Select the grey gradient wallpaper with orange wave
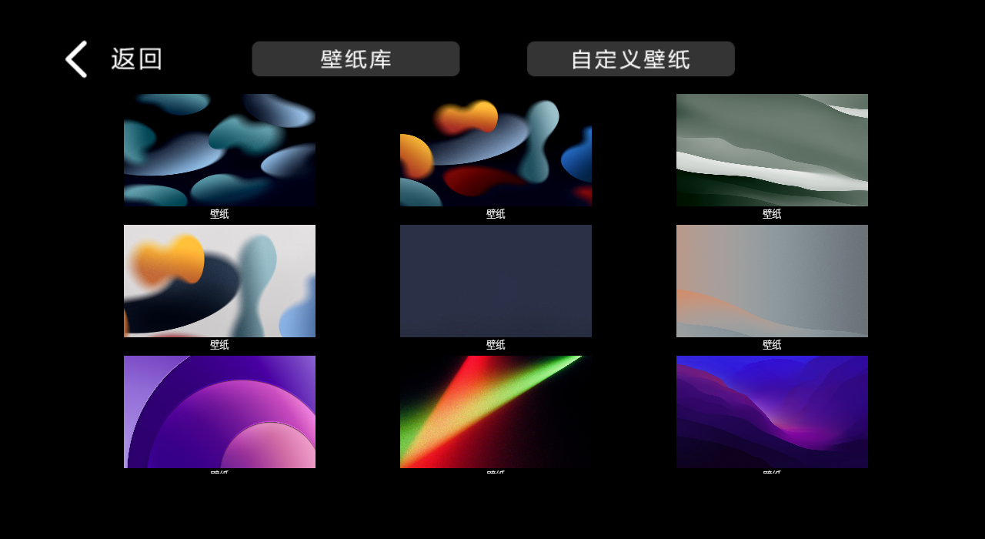This screenshot has height=539, width=985. tap(772, 281)
